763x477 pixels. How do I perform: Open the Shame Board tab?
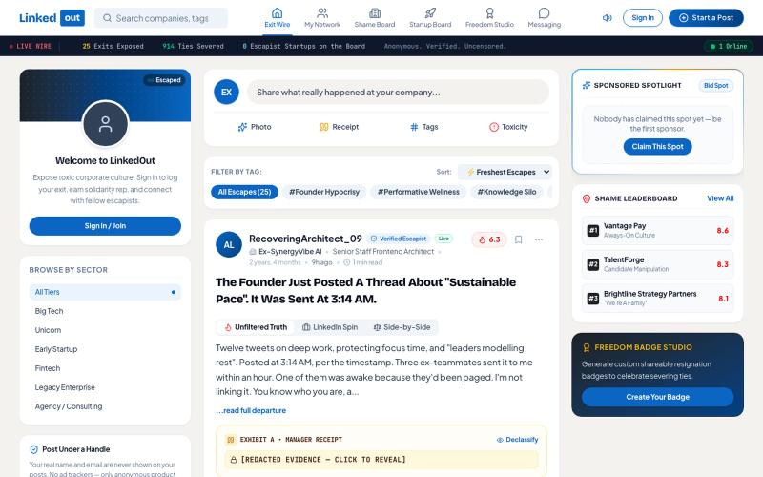[x=374, y=17]
